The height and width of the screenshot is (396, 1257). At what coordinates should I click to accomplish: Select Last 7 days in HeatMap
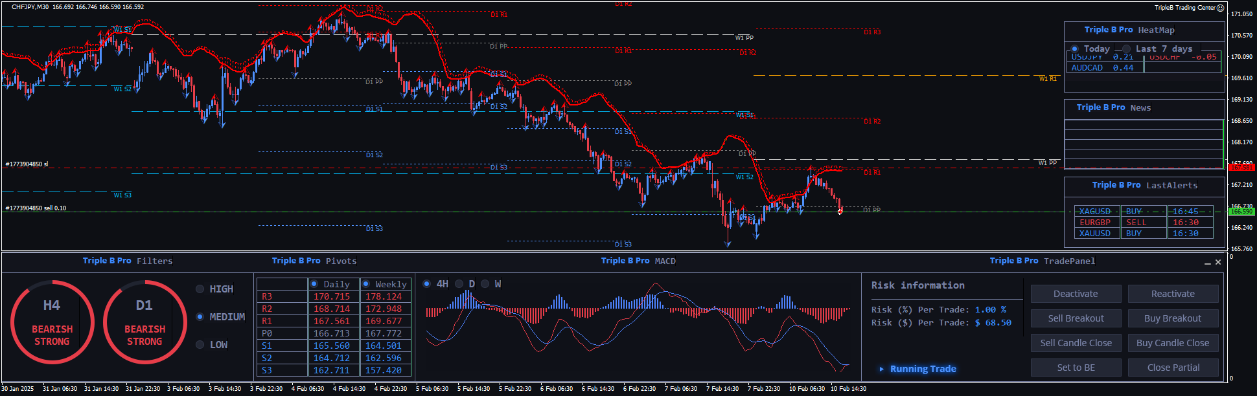[1127, 49]
